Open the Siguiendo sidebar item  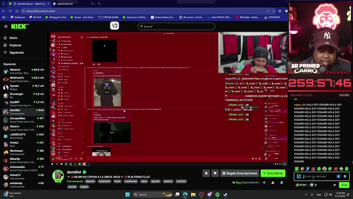17,53
